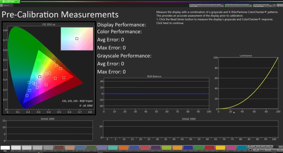
Task: Select the Light Skin patch
Action: [x=70, y=148]
